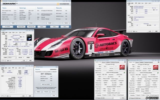Save BIOS using chip icon in HD 5400 GPU-Z
Image resolution: width=160 pixels, height=100 pixels.
(x=158, y=73)
